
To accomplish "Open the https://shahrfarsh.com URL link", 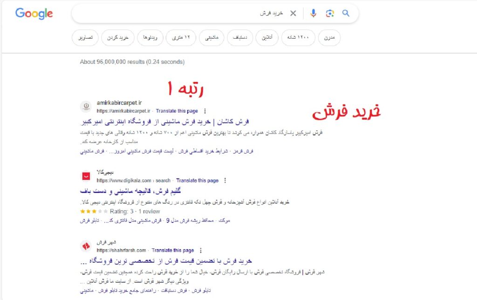I will coord(122,251).
